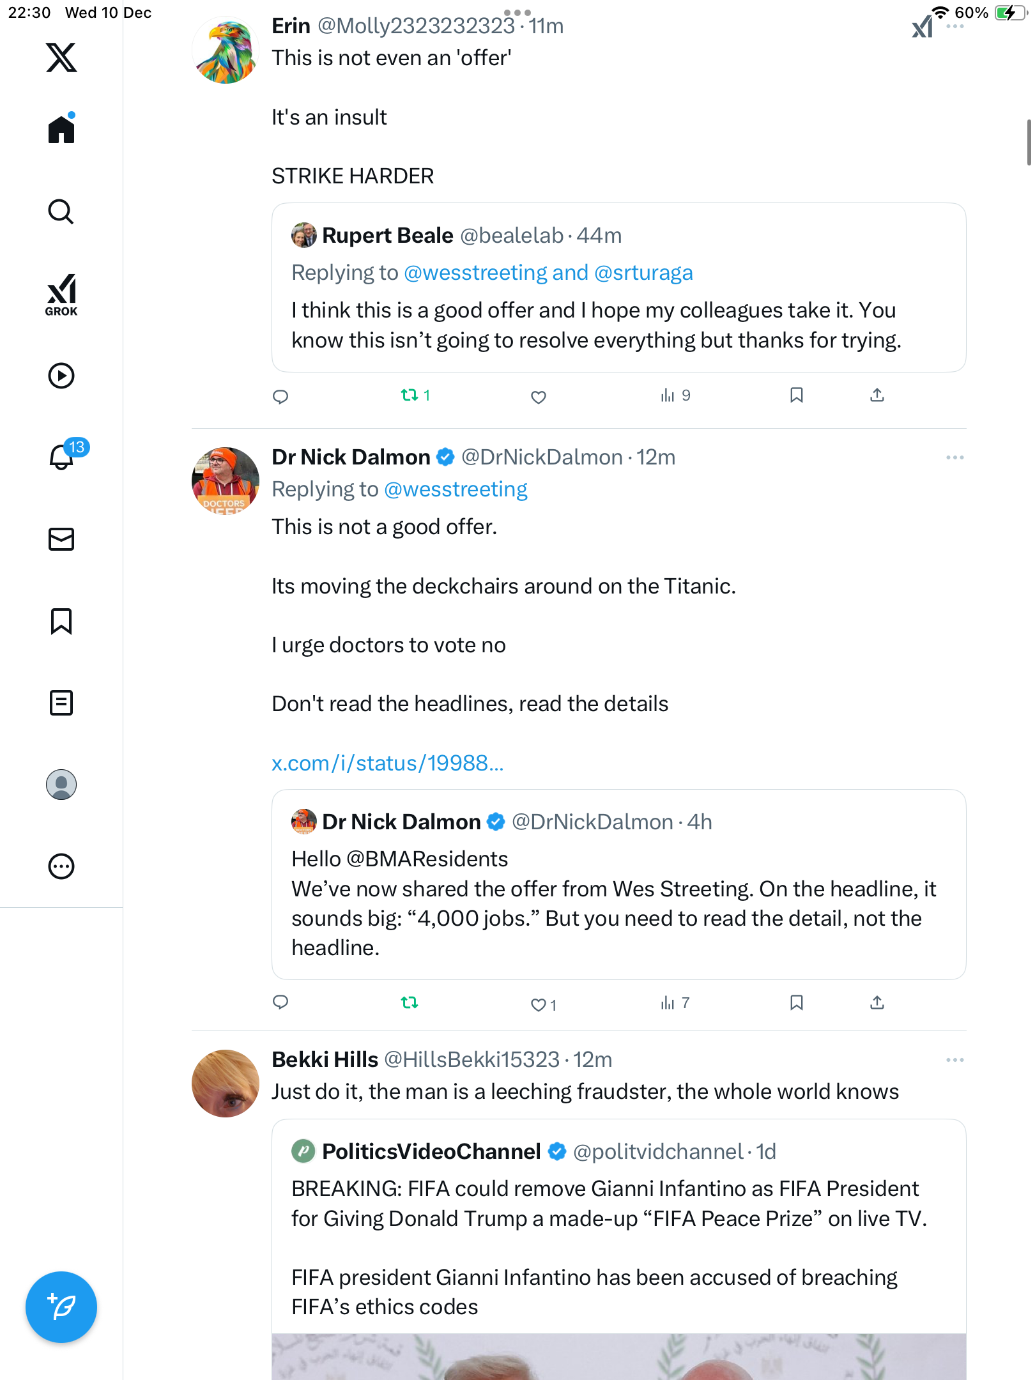The height and width of the screenshot is (1380, 1035).
Task: Open more options on Dr Nick Dalmon's post
Action: (x=954, y=457)
